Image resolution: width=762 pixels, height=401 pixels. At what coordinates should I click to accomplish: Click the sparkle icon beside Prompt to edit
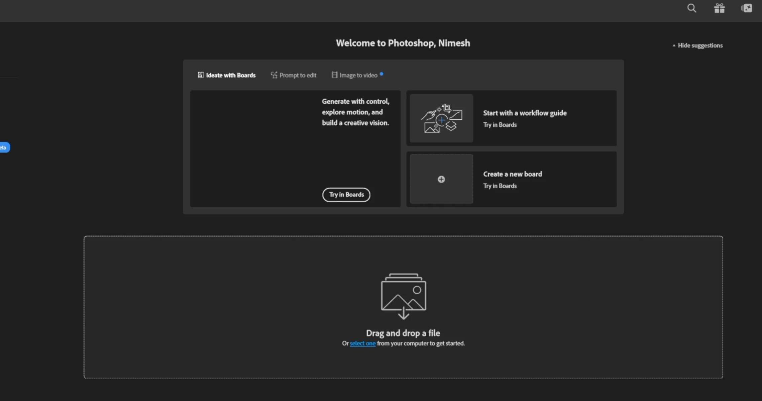point(274,75)
